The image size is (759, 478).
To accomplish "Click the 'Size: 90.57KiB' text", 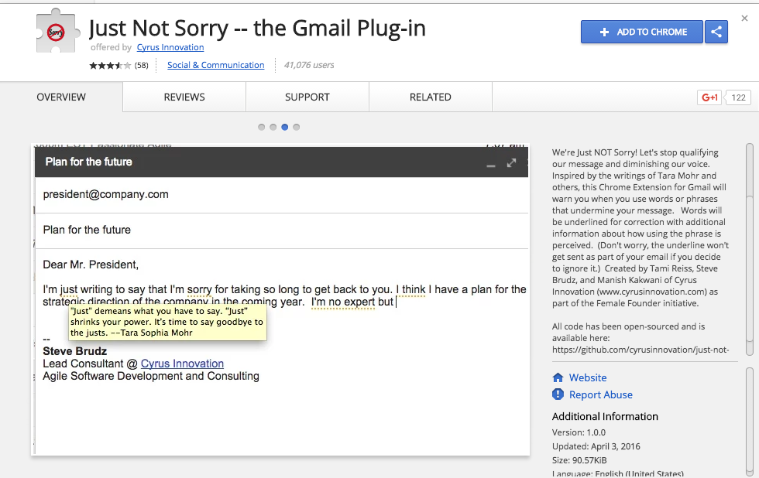I will pyautogui.click(x=579, y=461).
